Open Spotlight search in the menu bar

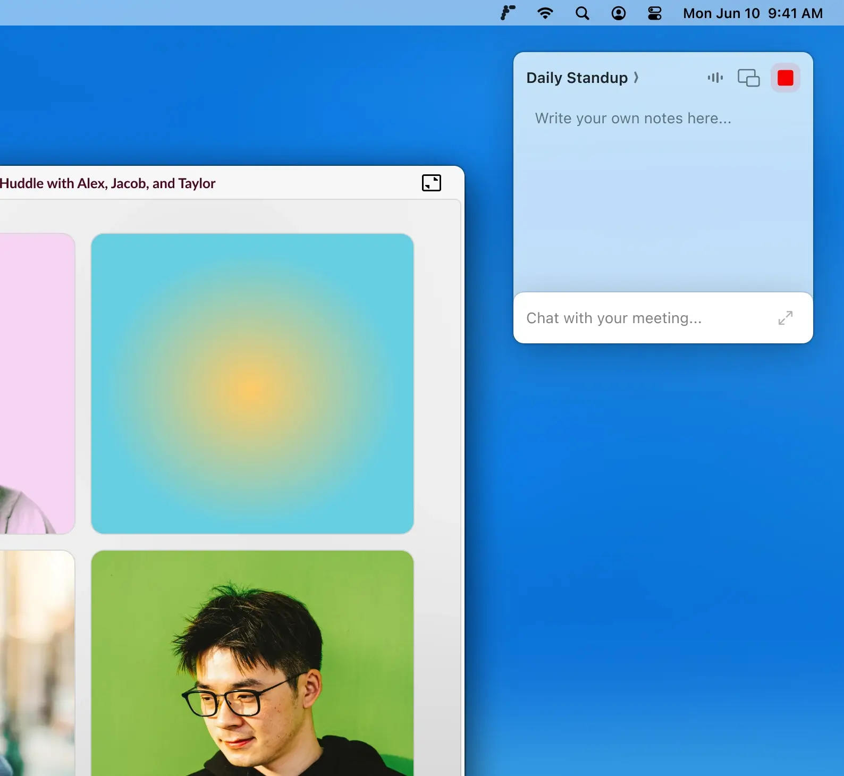coord(583,13)
